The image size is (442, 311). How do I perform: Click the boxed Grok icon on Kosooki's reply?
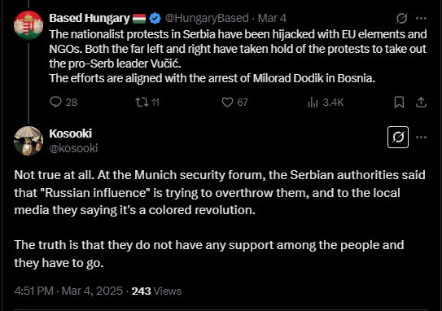coord(398,137)
